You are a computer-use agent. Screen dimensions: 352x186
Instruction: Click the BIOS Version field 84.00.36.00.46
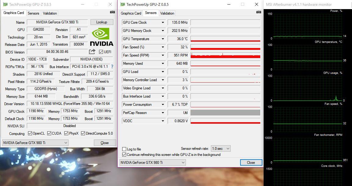pyautogui.click(x=57, y=52)
